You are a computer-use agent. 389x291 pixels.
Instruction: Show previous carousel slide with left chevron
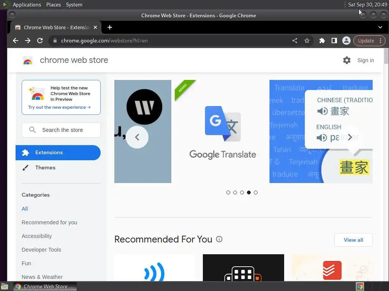coord(137,137)
